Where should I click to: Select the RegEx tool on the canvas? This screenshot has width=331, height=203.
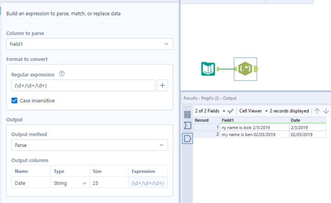tap(245, 69)
